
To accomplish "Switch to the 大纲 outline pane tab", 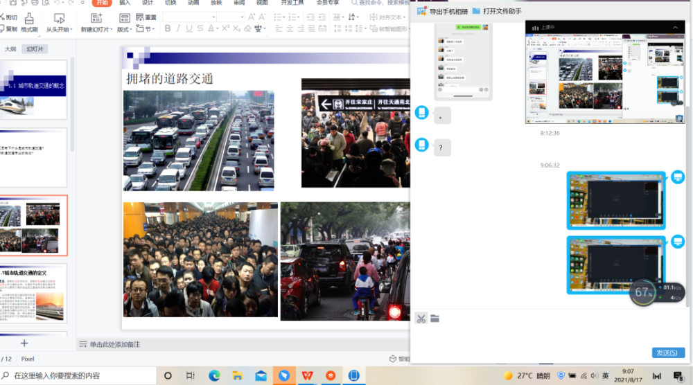I will coord(10,49).
